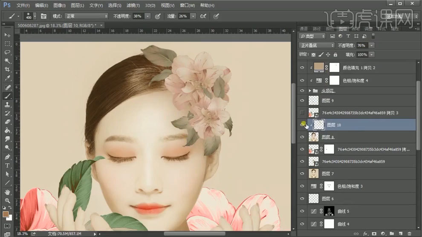Select the Lasso tool

pyautogui.click(x=7, y=52)
